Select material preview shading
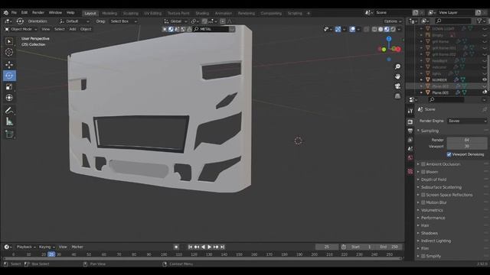Screen dimensions: 490x275 click(387, 29)
